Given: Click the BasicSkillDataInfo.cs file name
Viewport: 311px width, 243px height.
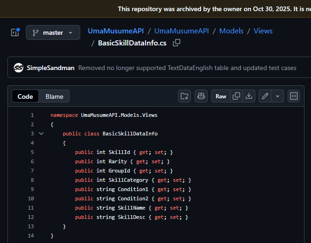Looking at the screenshot, I should 132,43.
